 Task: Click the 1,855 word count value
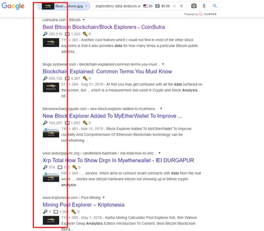tap(75, 123)
